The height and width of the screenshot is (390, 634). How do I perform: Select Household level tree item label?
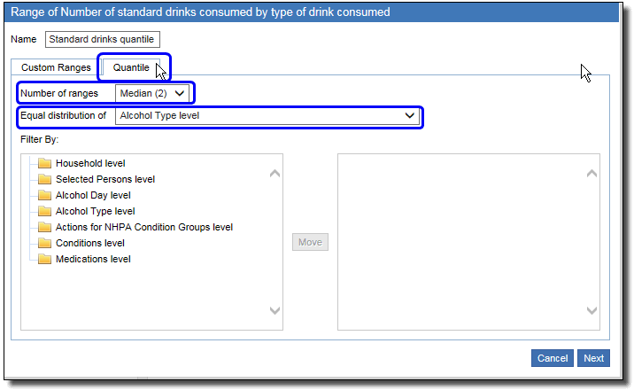point(90,163)
